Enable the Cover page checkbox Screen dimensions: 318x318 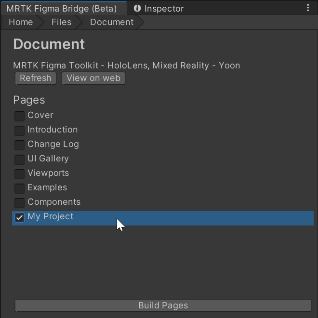click(x=19, y=116)
